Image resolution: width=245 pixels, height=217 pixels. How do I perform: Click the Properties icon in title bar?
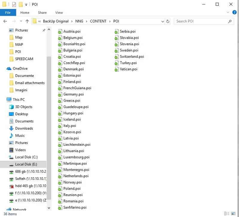(14, 4)
